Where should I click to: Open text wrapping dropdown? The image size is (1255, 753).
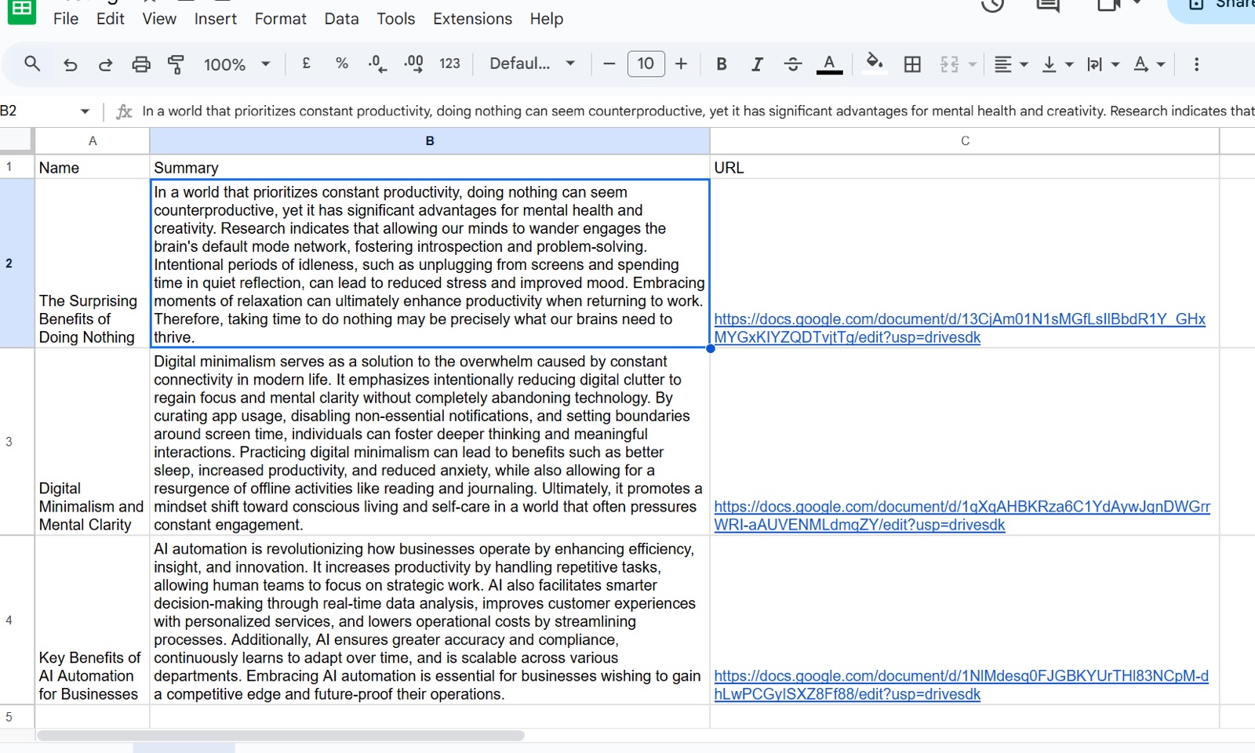pos(1102,64)
